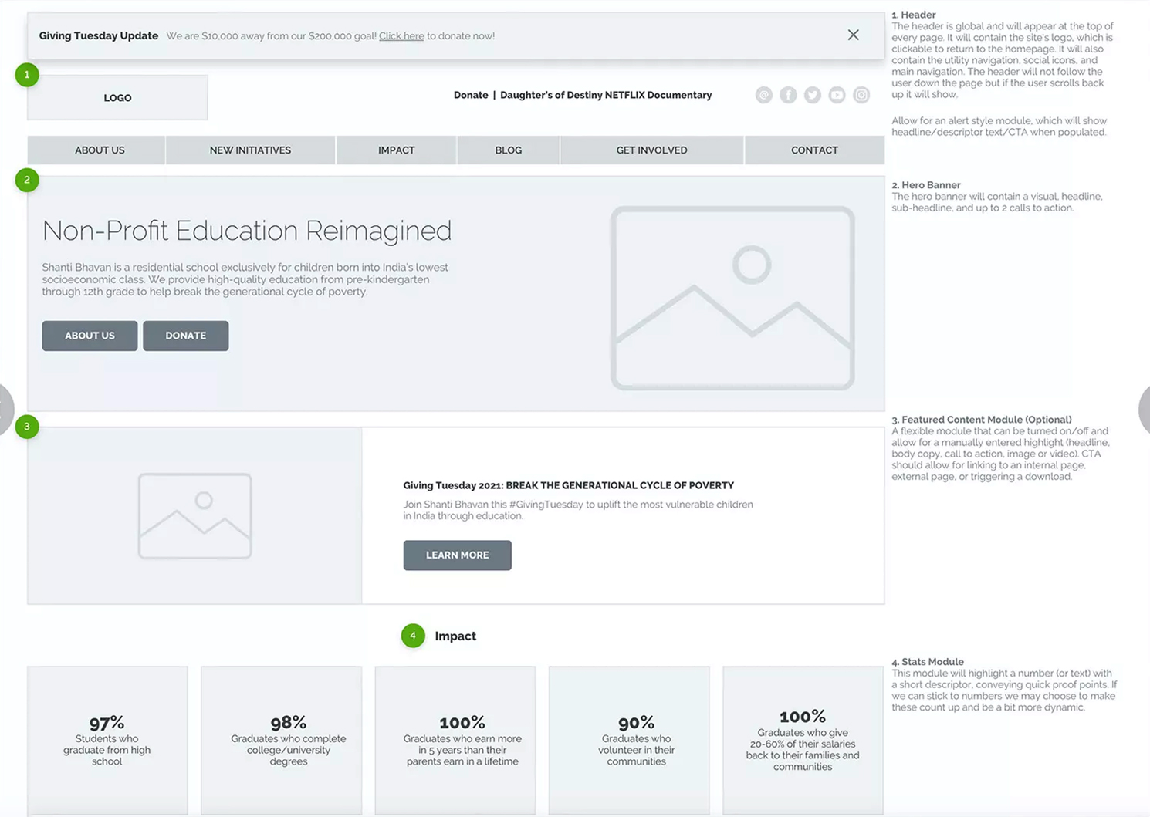Select the large hero image placeholder
Screen dimensions: 1150x817
pyautogui.click(x=732, y=298)
